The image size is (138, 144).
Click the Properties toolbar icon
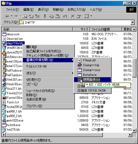(x=79, y=16)
